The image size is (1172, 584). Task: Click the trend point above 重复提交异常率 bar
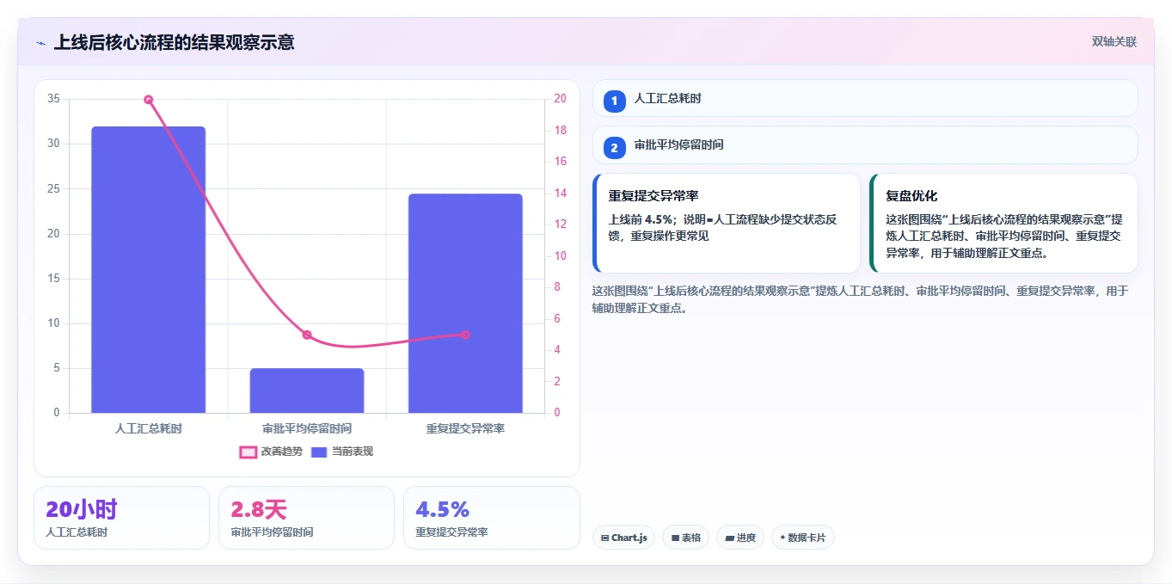click(465, 335)
